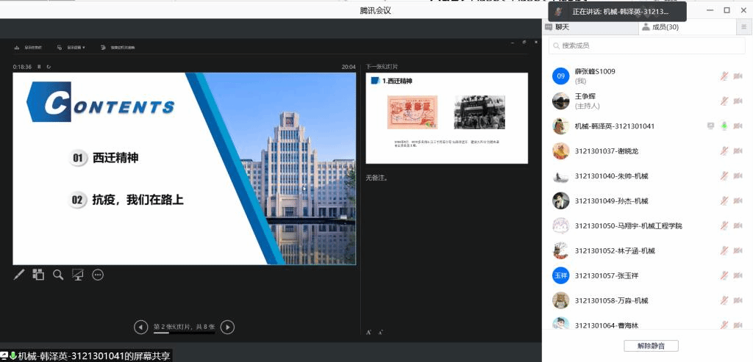Select the pen and laser pointer tool
753x362 pixels.
click(x=19, y=275)
